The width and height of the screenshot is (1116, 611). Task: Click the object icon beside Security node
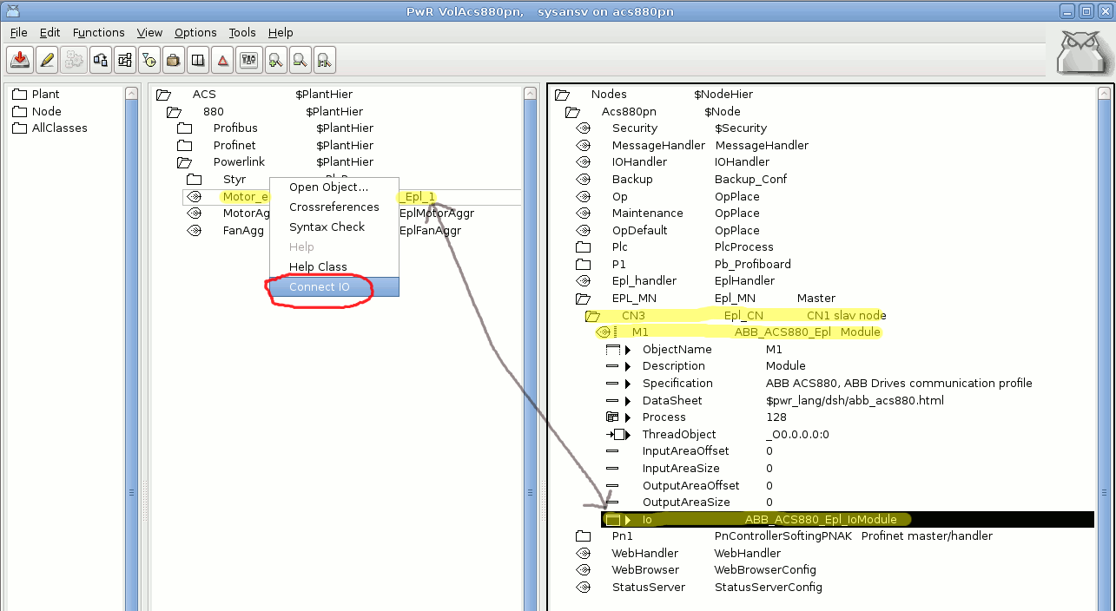pos(584,128)
